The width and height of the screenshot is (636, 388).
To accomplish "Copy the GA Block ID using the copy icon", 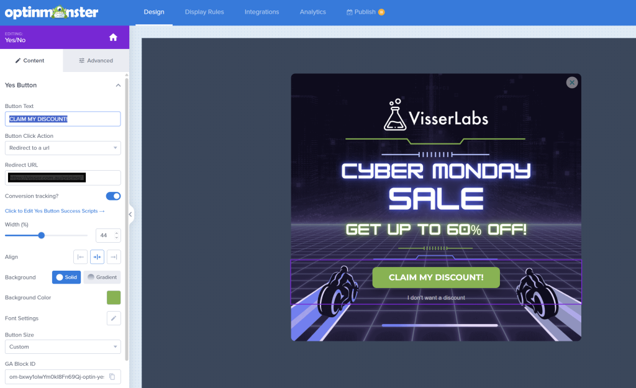I will click(x=113, y=377).
